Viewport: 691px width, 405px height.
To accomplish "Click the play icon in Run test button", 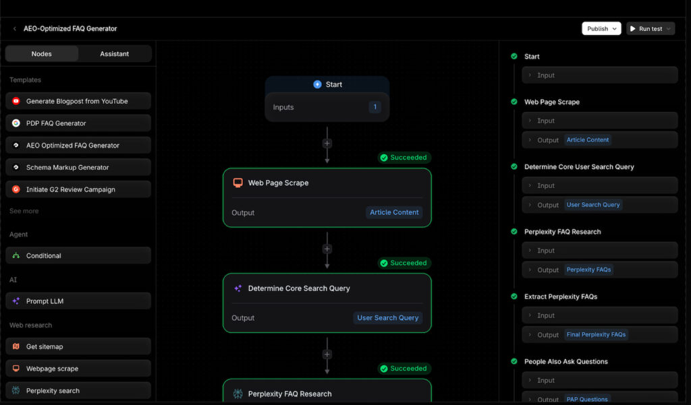I will (x=633, y=28).
